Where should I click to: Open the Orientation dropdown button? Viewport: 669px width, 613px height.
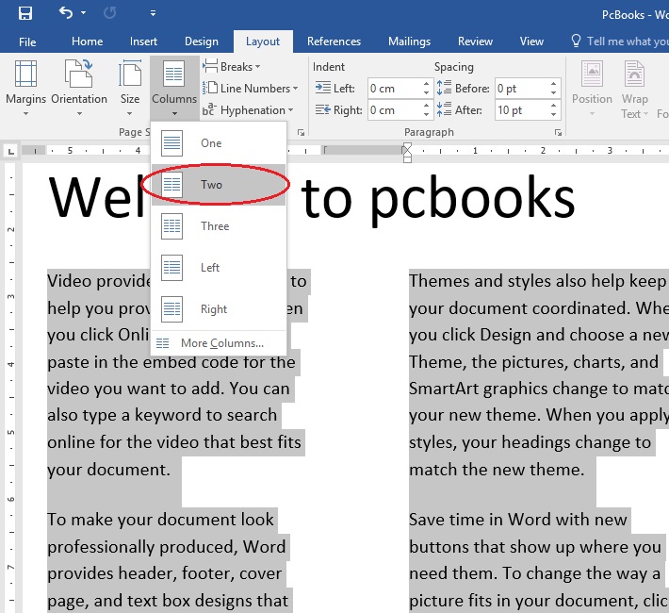coord(79,88)
